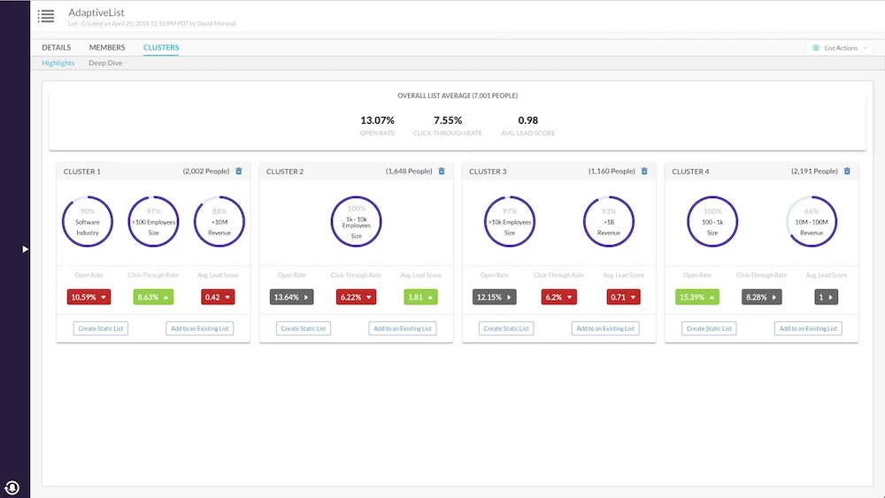
Task: Click the 93% >1B Revenue circle
Action: 609,222
